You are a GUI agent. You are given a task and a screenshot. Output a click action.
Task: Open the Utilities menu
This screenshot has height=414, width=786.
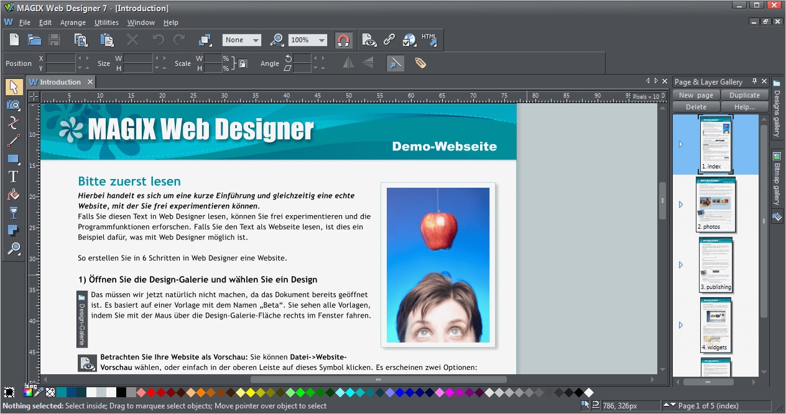click(106, 22)
